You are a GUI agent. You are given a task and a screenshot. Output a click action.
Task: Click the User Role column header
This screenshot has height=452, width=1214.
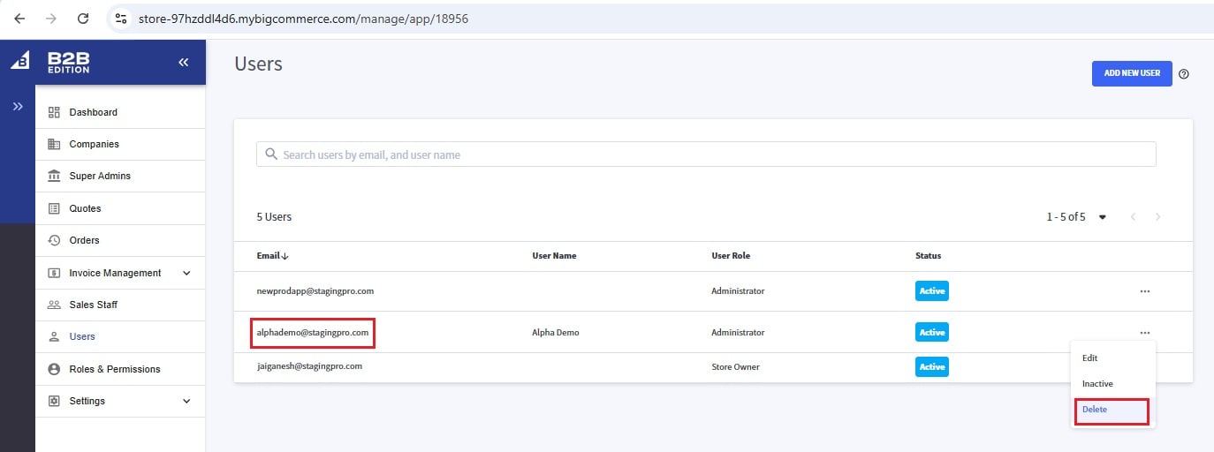pos(731,256)
